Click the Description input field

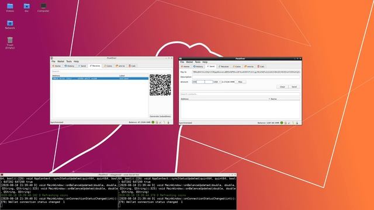[x=246, y=77]
